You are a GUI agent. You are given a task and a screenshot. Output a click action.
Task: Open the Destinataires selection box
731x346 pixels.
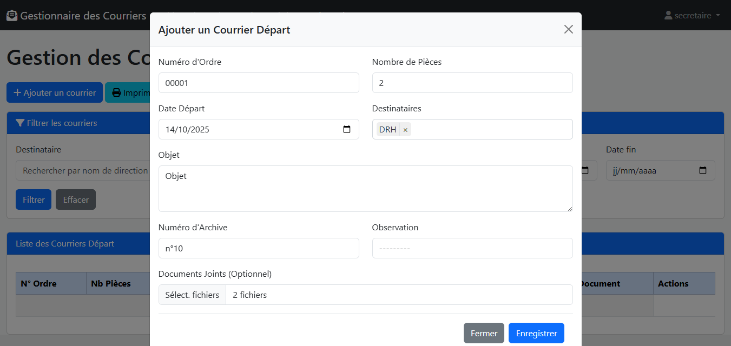(x=472, y=129)
